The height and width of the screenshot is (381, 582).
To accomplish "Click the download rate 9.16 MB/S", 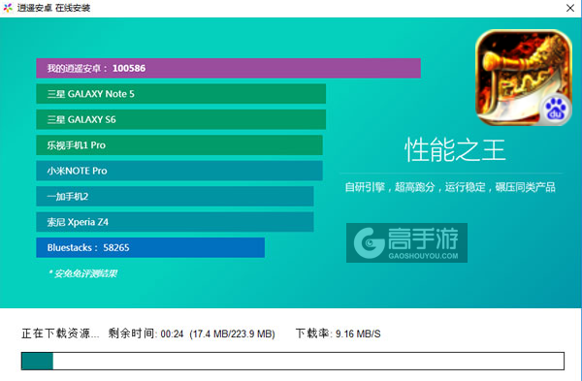I will pos(358,333).
